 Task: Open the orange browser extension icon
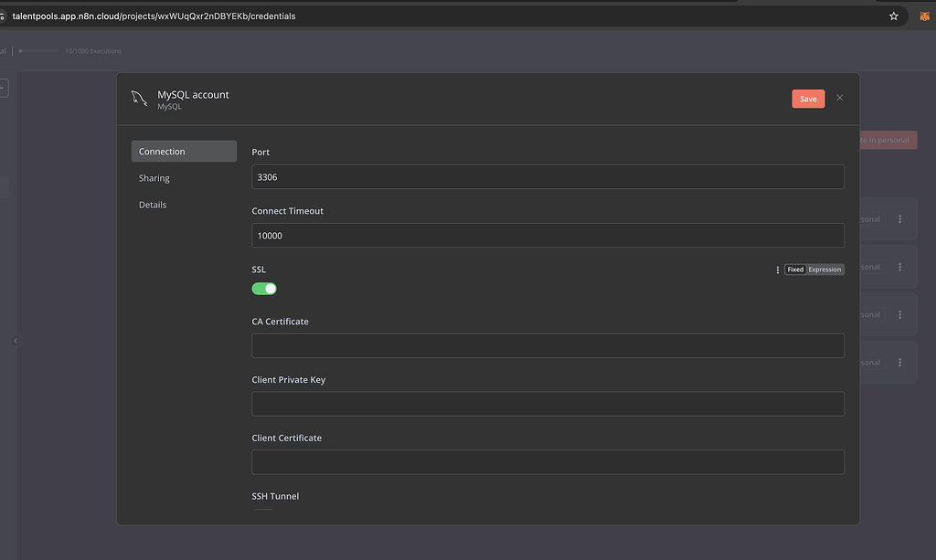[x=923, y=16]
